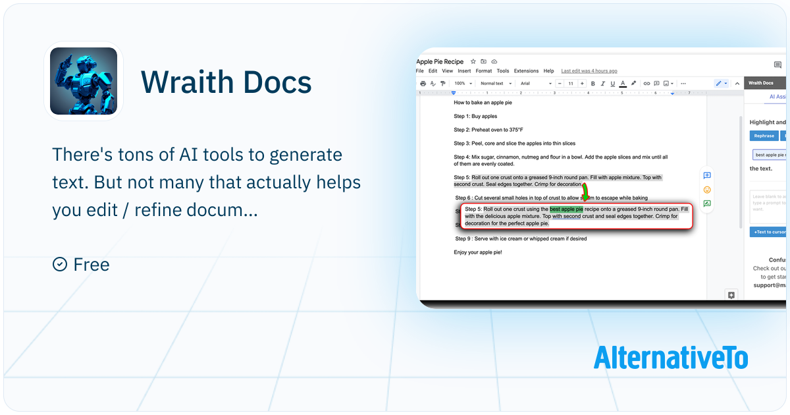The width and height of the screenshot is (790, 415).
Task: Click the AlternativeTo logo
Action: pyautogui.click(x=671, y=358)
